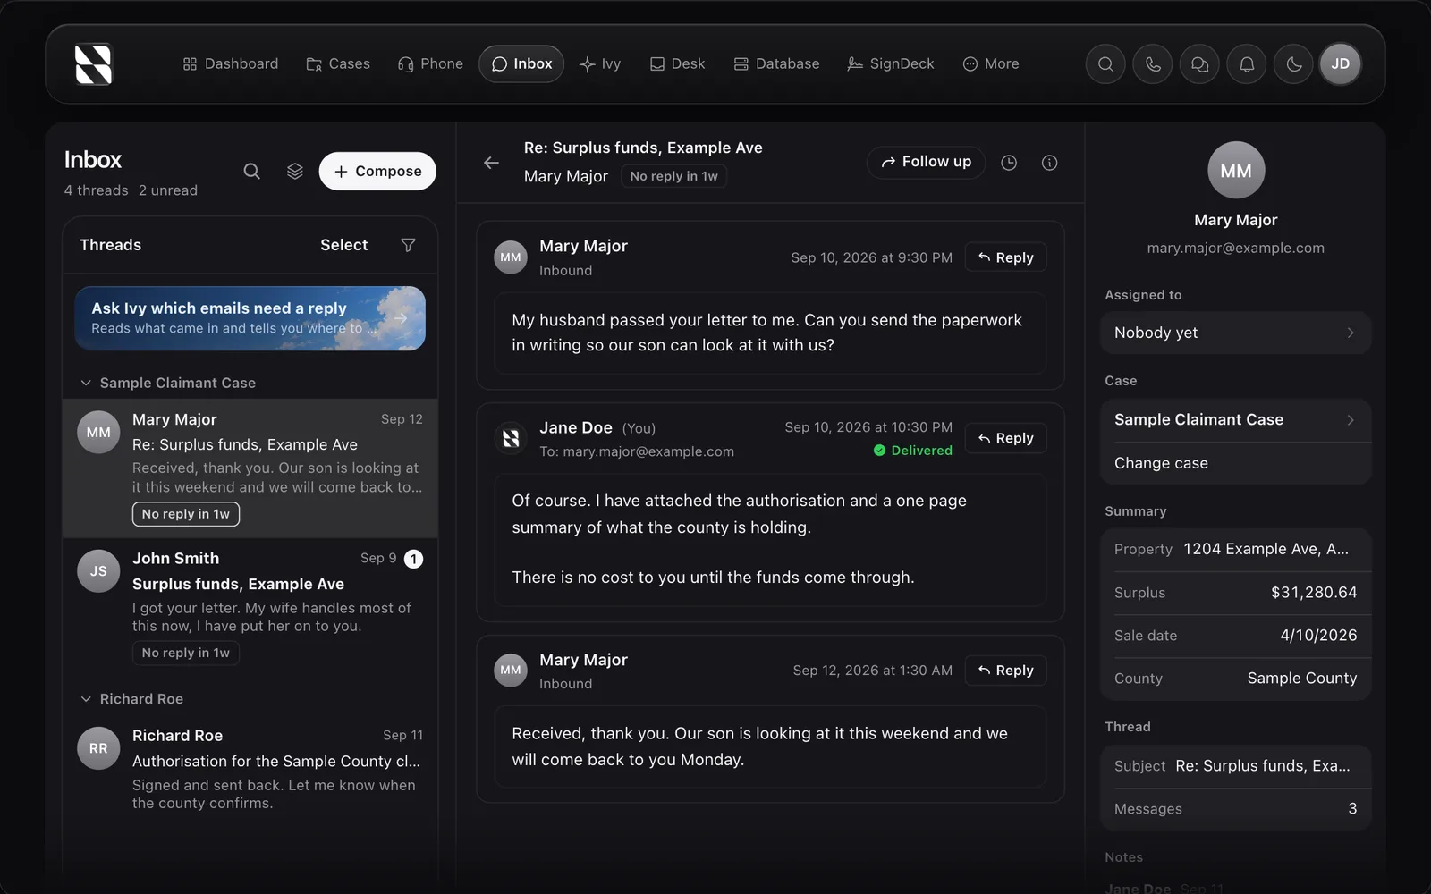This screenshot has height=894, width=1431.
Task: Click the MM avatar in the contact panel
Action: 1236,170
